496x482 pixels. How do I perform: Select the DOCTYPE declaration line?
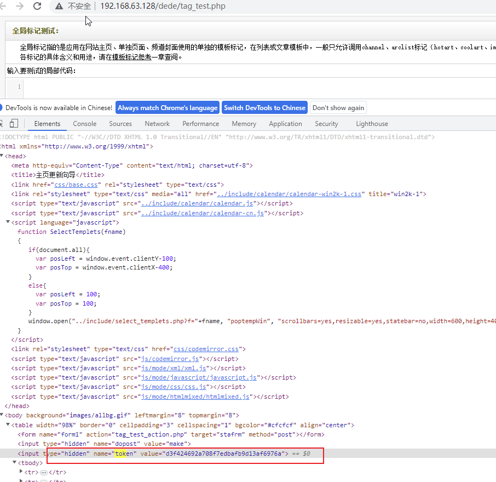(x=218, y=137)
